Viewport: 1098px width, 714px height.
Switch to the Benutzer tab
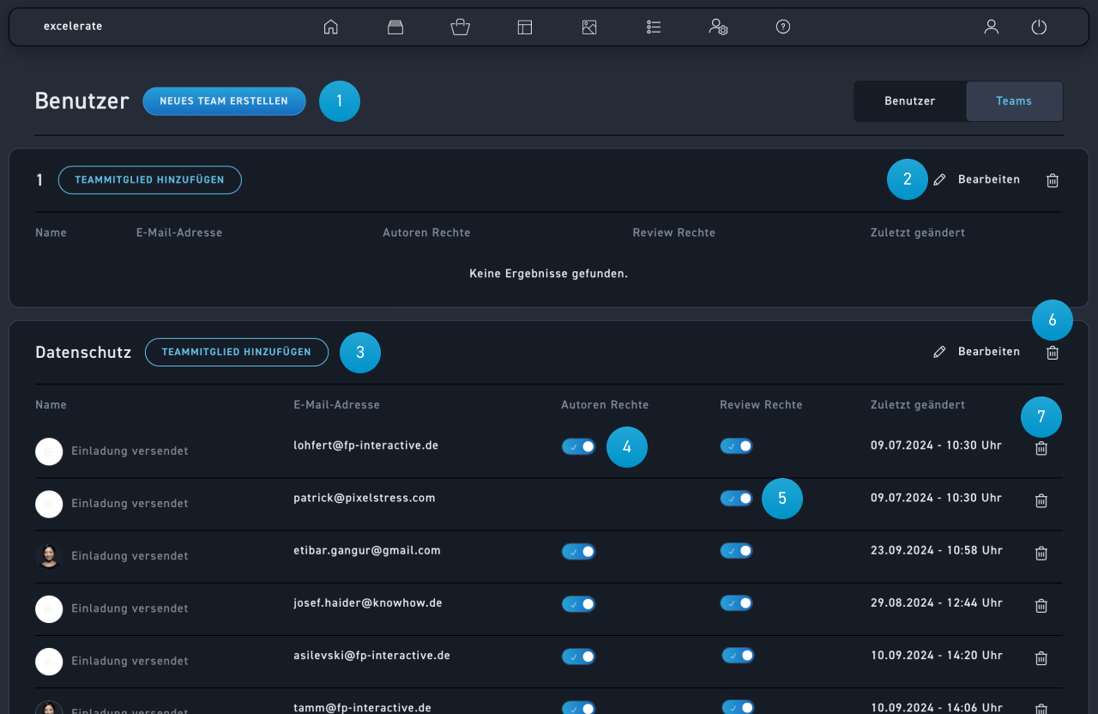point(909,101)
